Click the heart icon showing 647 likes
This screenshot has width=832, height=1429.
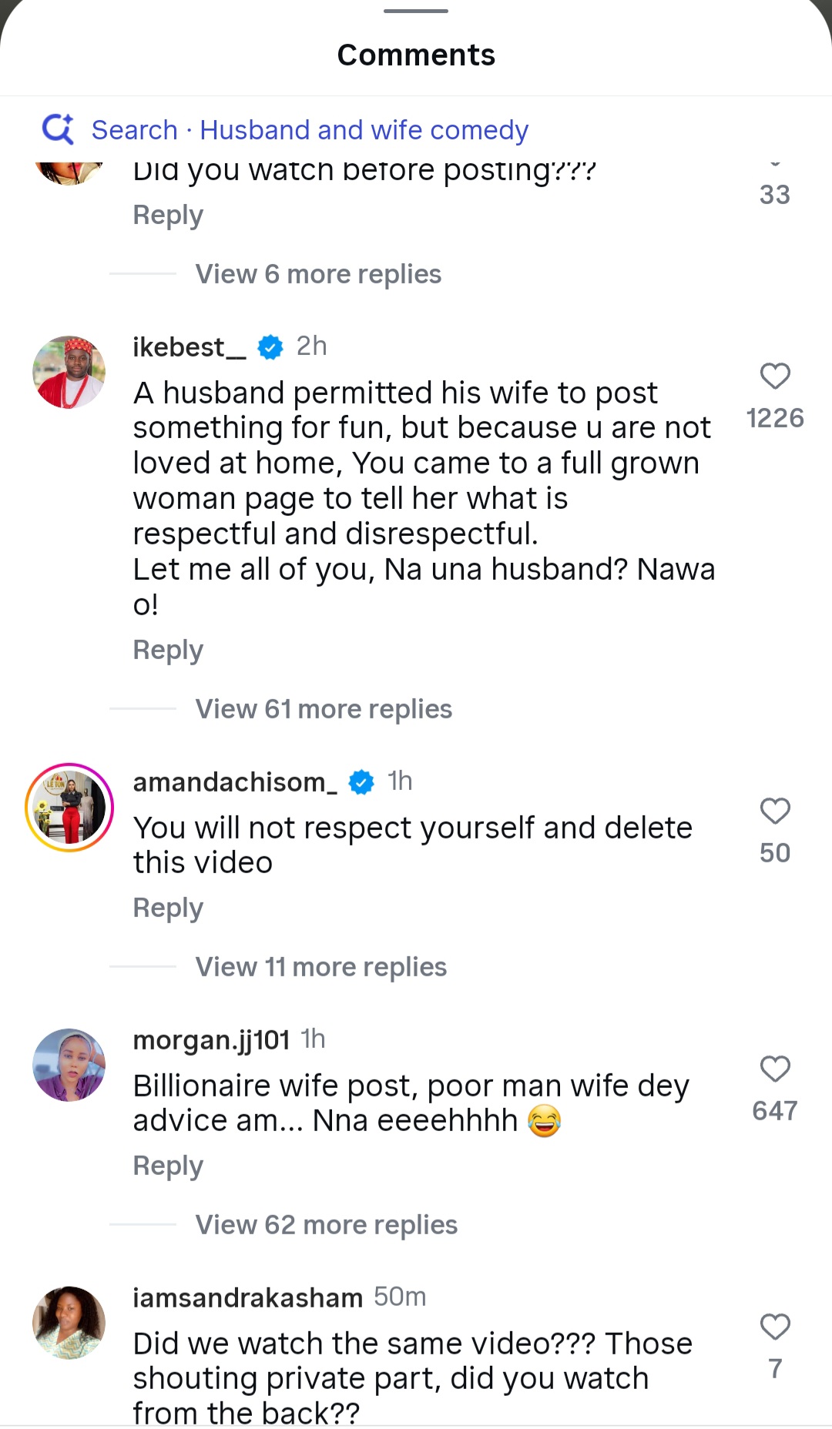click(x=773, y=1069)
